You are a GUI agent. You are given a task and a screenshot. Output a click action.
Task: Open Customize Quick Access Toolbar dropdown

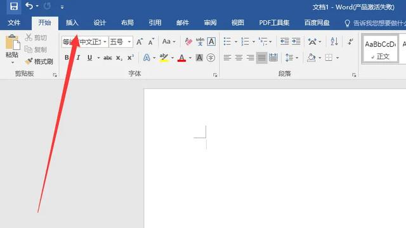(62, 7)
